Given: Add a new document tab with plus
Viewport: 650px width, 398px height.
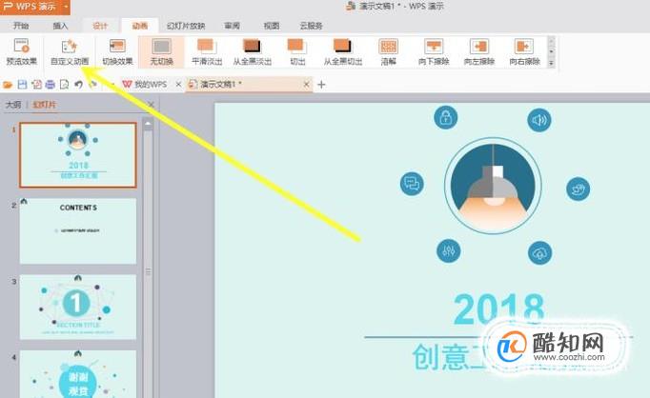Looking at the screenshot, I should point(321,85).
